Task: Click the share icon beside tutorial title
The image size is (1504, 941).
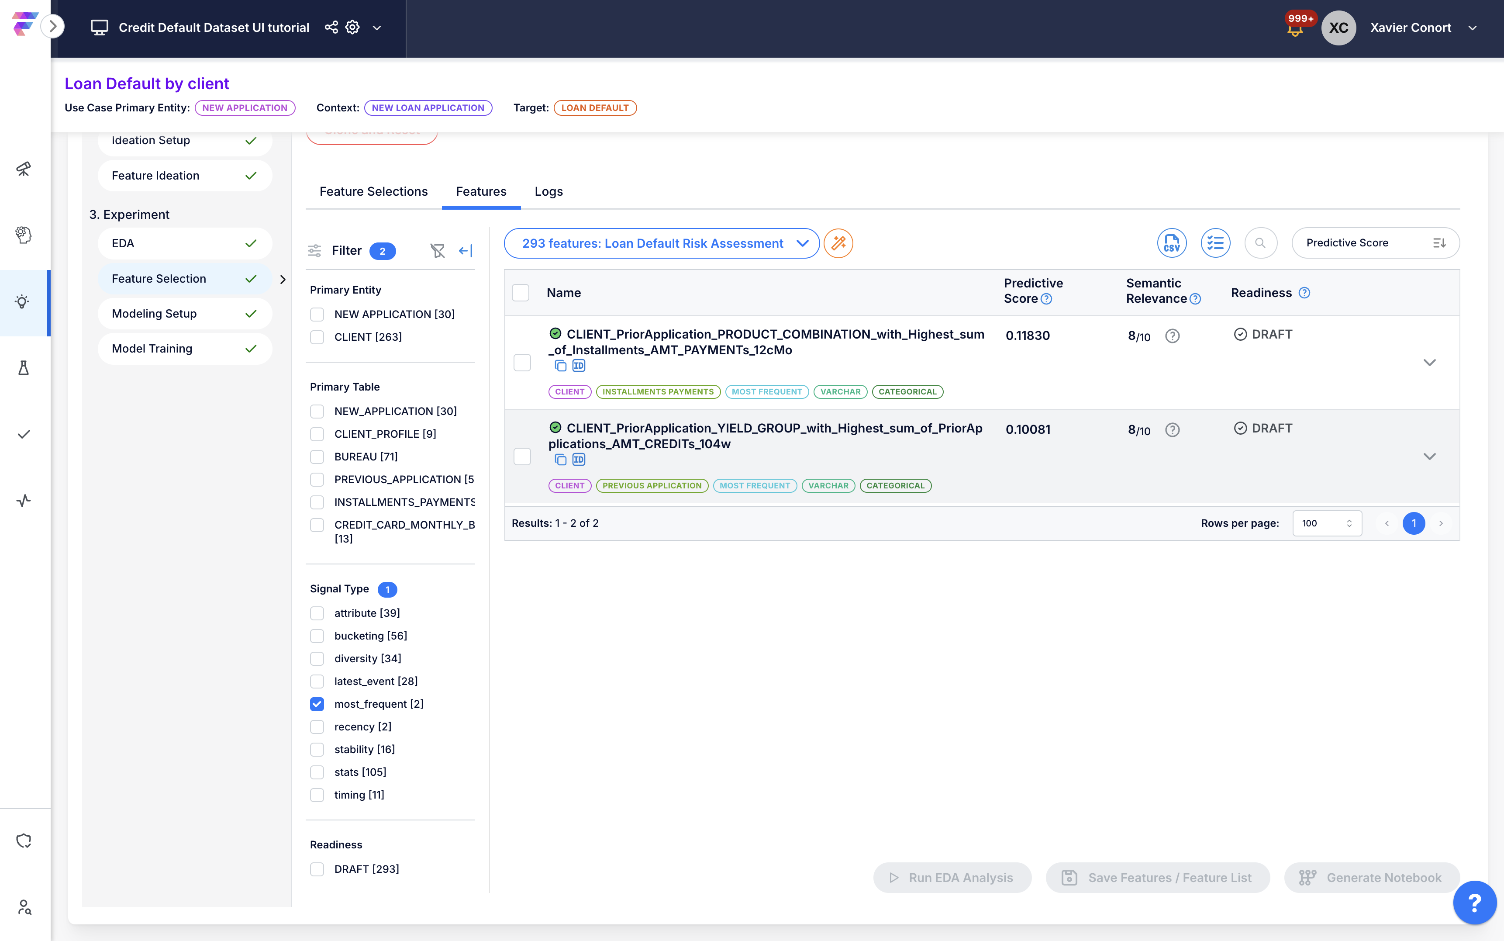Action: point(331,28)
